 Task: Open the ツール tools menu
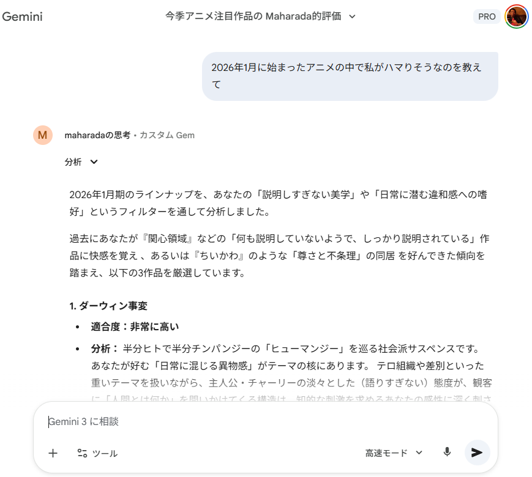pyautogui.click(x=97, y=453)
